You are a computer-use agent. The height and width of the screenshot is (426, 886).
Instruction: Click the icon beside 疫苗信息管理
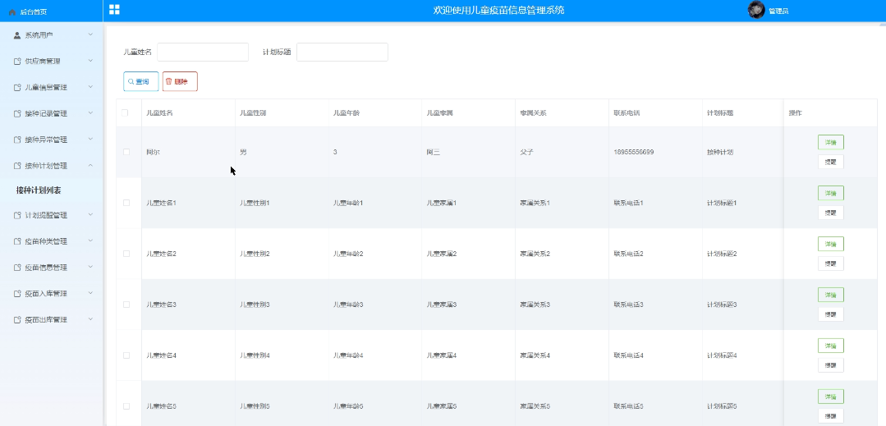click(17, 268)
